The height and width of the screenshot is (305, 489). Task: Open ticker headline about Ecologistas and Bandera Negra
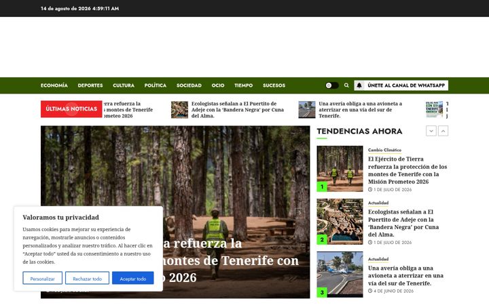(238, 110)
